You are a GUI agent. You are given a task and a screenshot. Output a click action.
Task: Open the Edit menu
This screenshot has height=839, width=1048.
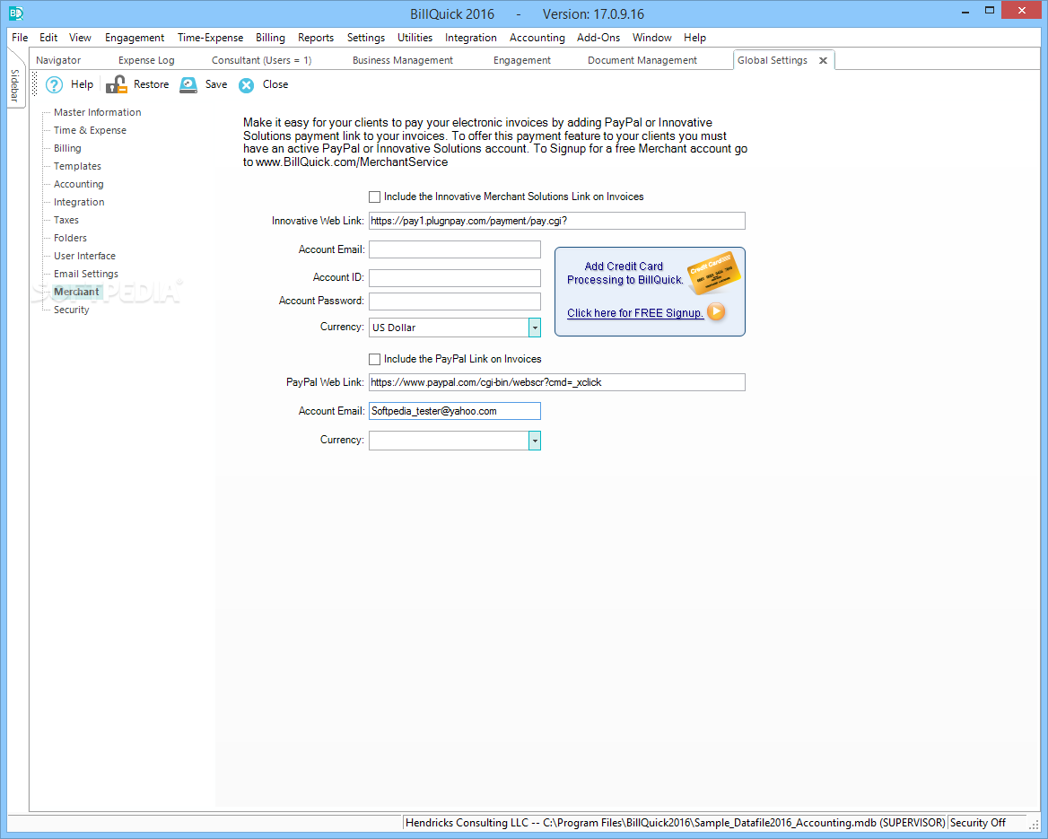48,38
